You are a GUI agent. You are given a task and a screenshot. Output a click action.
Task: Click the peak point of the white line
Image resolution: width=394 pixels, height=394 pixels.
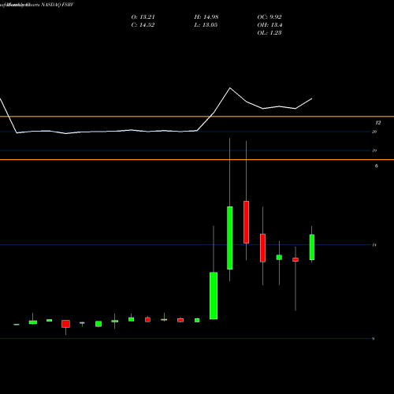[x=230, y=88]
